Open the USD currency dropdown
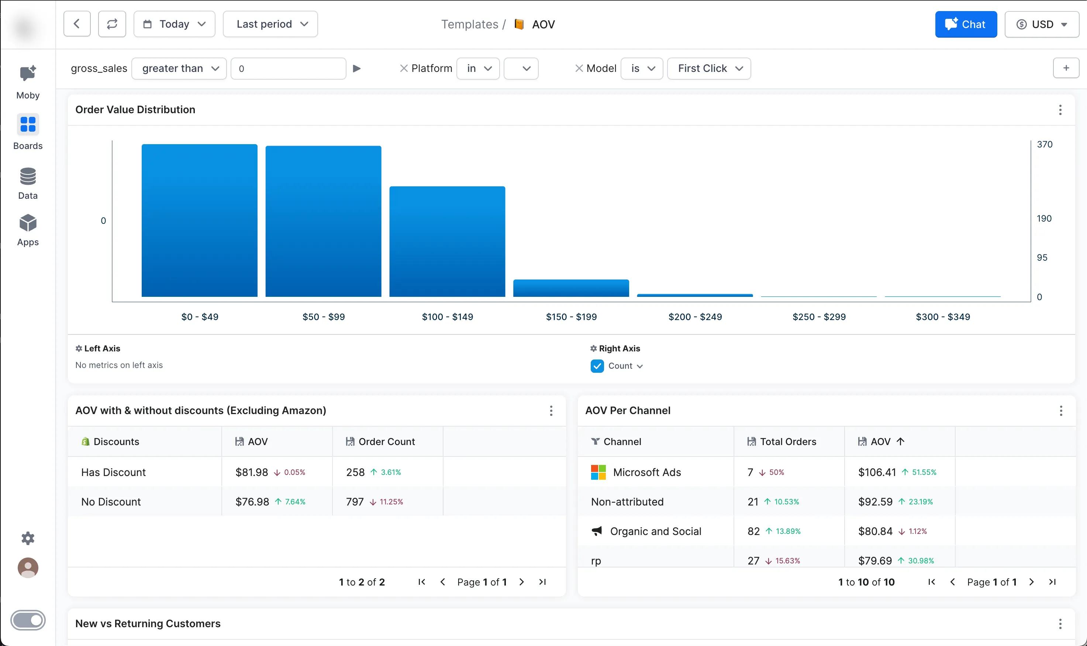The width and height of the screenshot is (1087, 646). [1041, 24]
